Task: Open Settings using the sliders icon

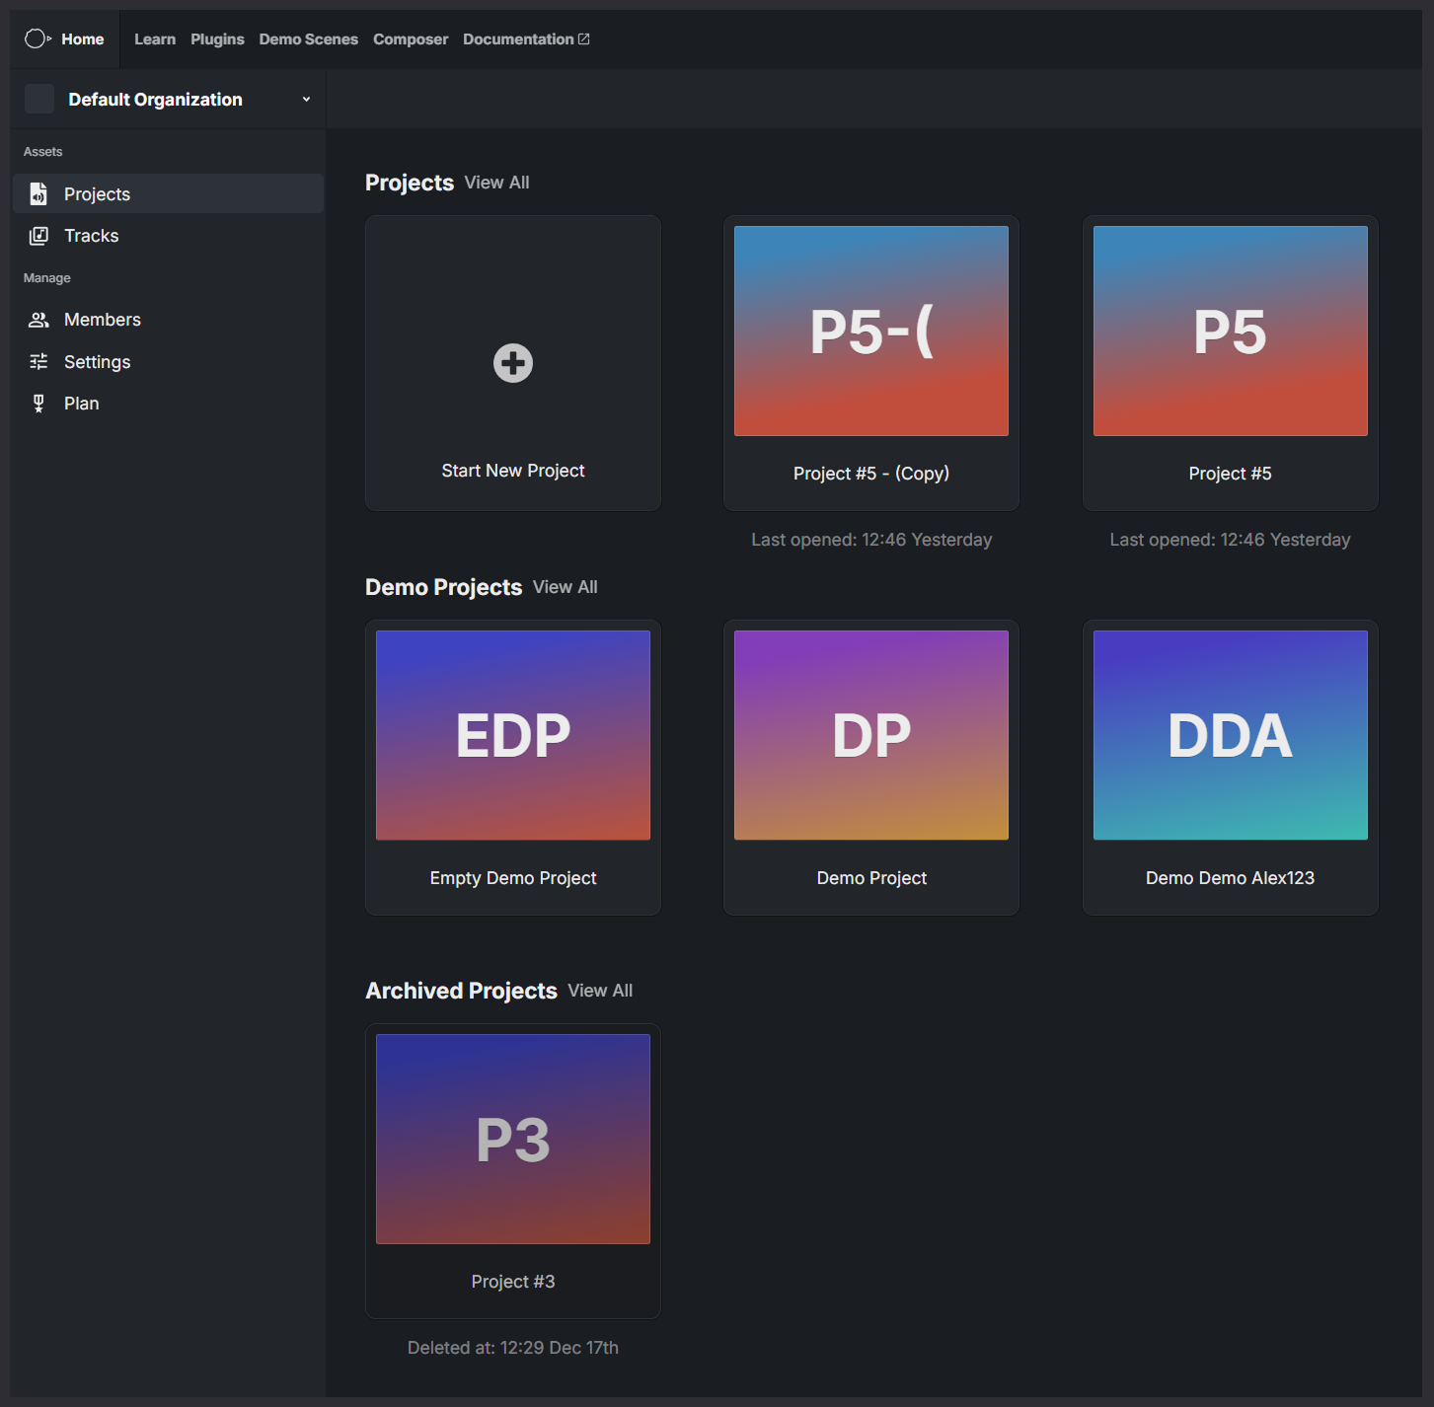Action: click(38, 361)
